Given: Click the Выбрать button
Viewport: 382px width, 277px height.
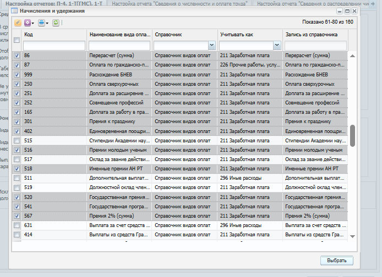Looking at the screenshot, I should 337,261.
